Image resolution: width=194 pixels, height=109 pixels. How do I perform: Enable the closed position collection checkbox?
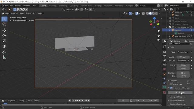[170, 21]
